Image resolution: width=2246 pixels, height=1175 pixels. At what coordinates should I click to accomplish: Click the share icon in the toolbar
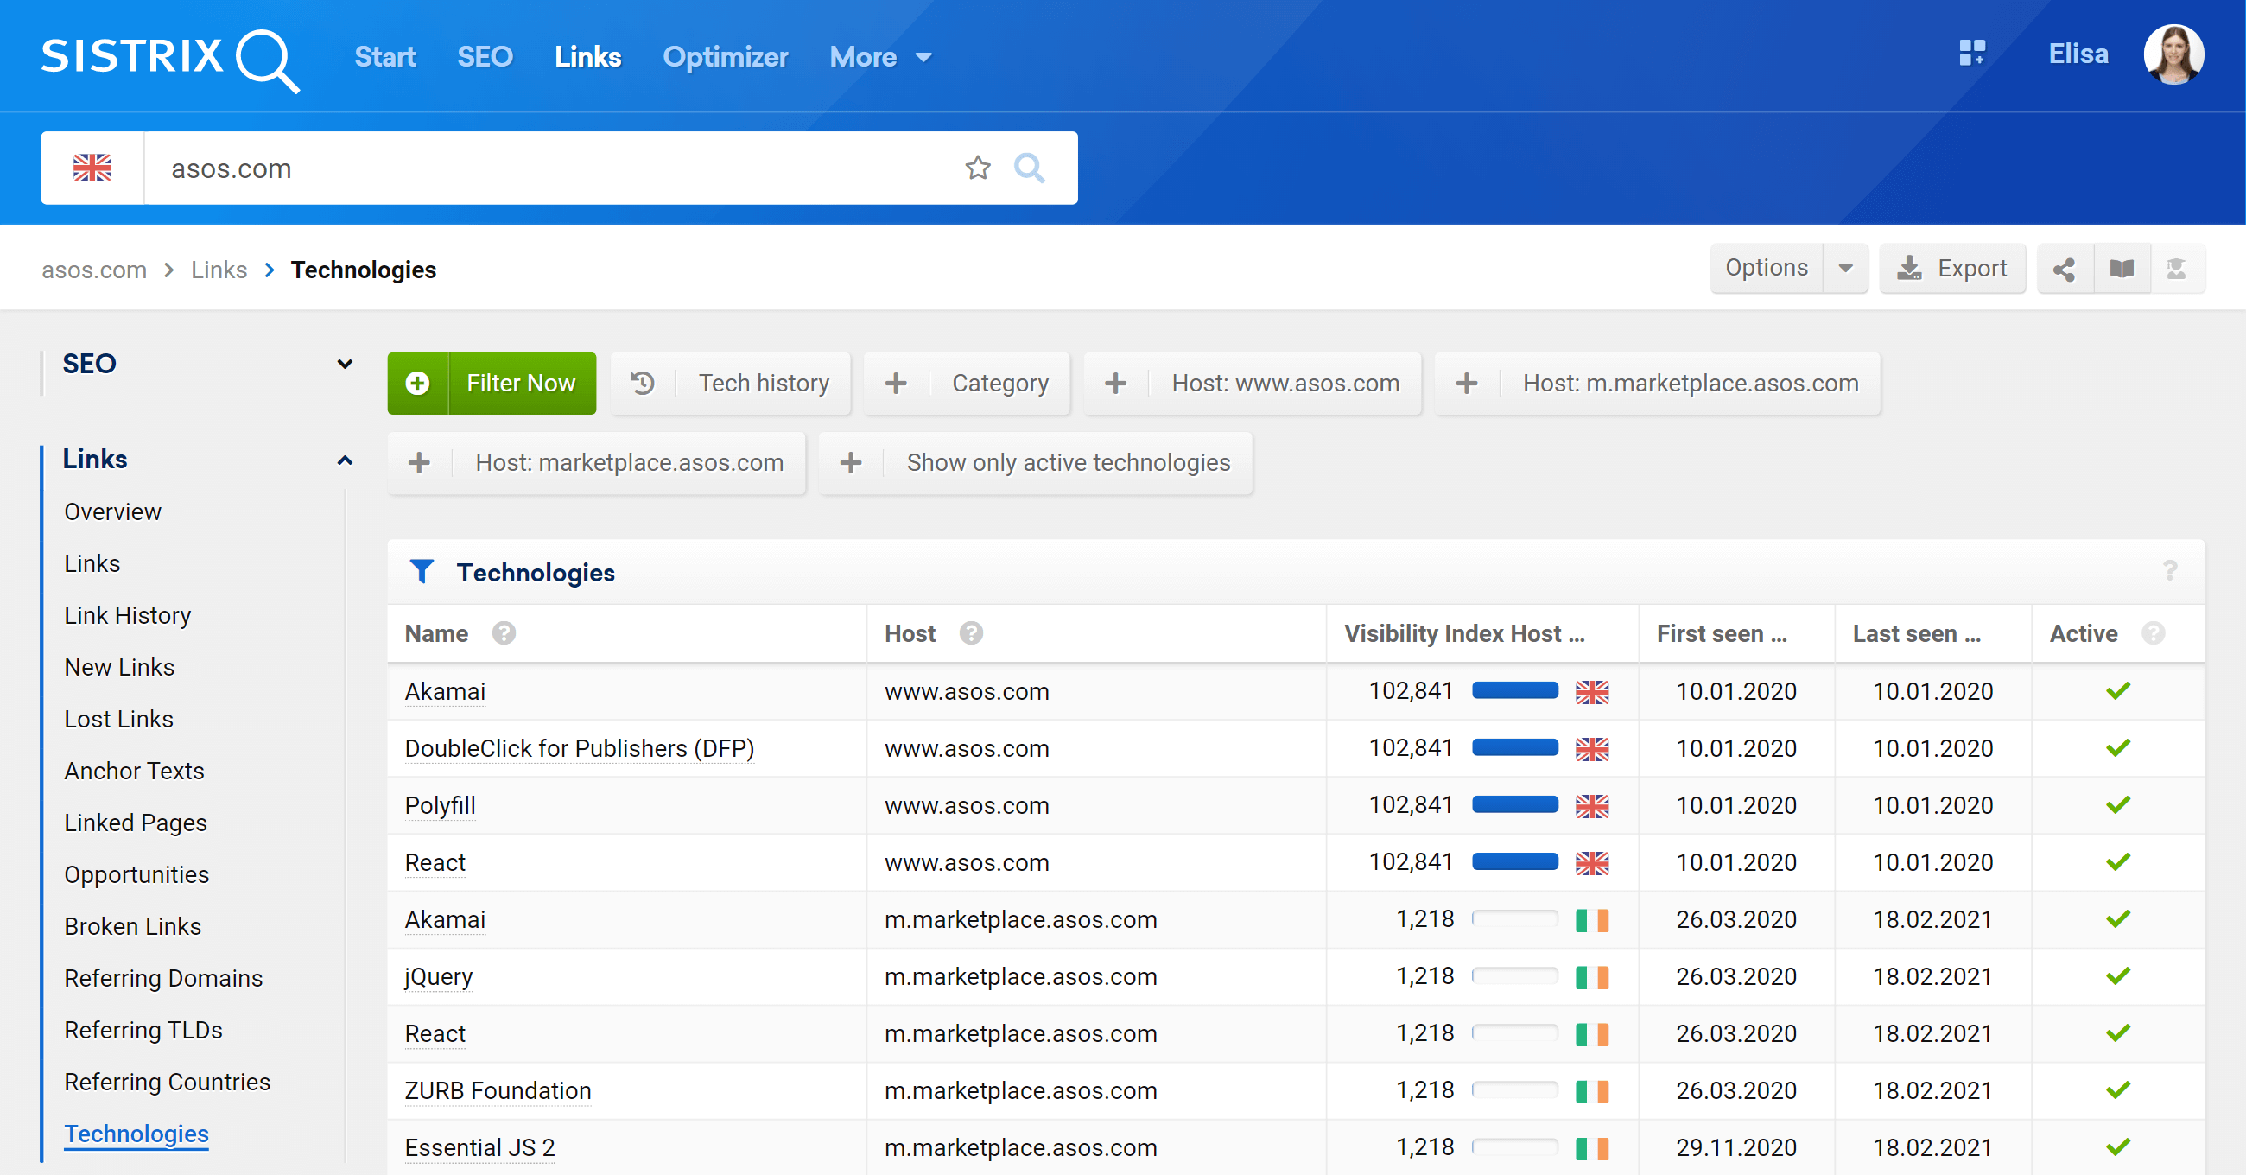[2064, 269]
